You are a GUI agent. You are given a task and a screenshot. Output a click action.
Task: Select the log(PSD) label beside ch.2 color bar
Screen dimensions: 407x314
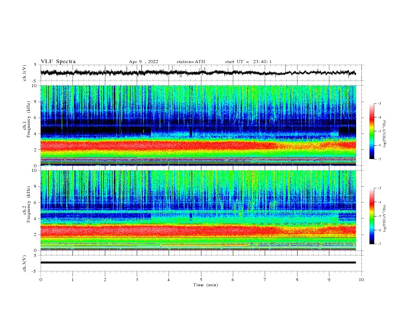[x=385, y=219]
